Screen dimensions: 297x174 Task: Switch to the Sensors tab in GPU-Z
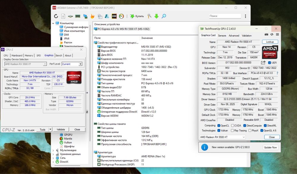[222, 36]
